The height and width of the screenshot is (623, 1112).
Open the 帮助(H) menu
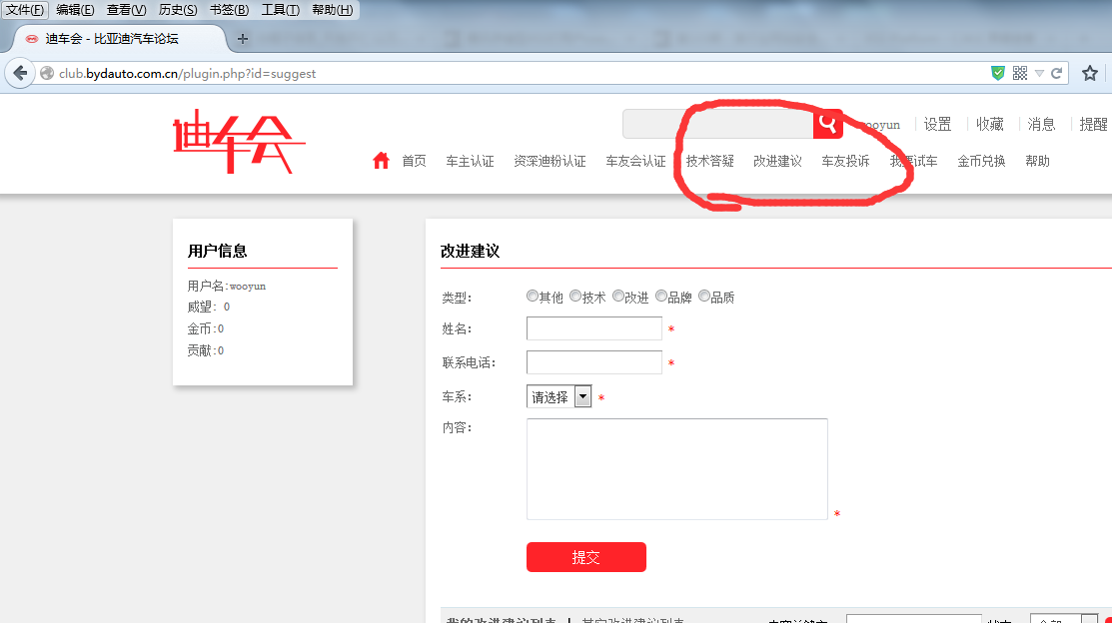[x=332, y=10]
